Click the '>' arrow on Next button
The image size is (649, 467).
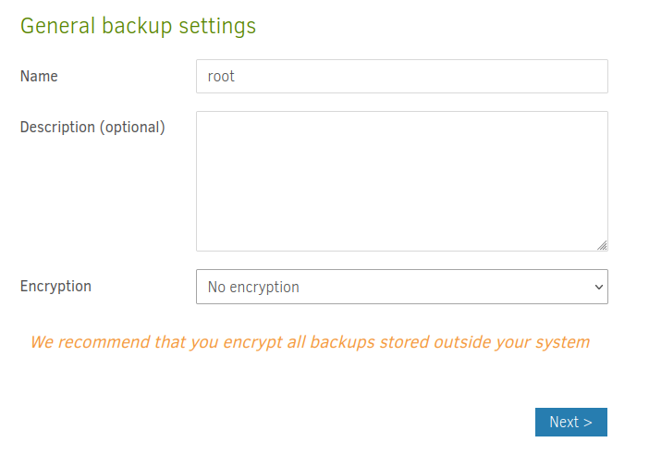point(587,422)
